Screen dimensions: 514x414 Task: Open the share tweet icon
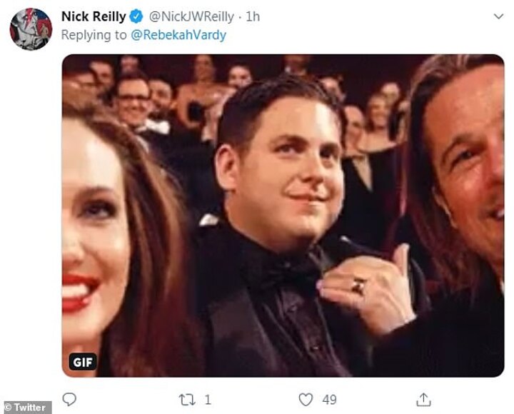pos(423,399)
